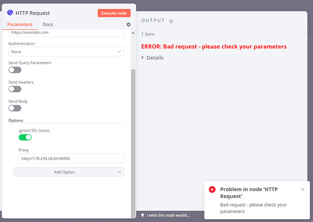Click the '1 item' output count
313x222 pixels.
[148, 34]
